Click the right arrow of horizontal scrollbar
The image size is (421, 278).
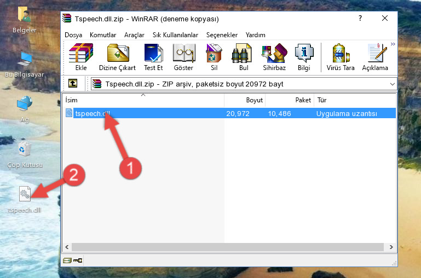coord(391,247)
